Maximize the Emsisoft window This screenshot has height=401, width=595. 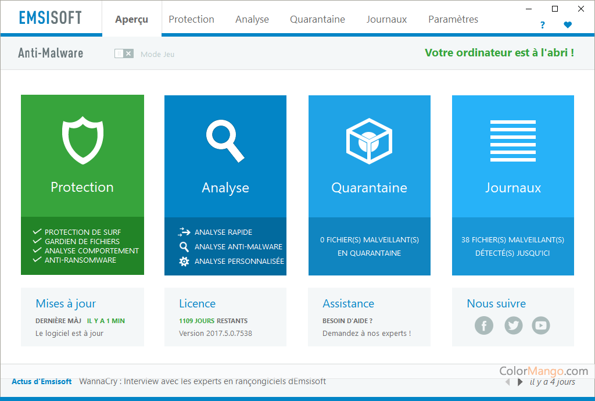(555, 9)
